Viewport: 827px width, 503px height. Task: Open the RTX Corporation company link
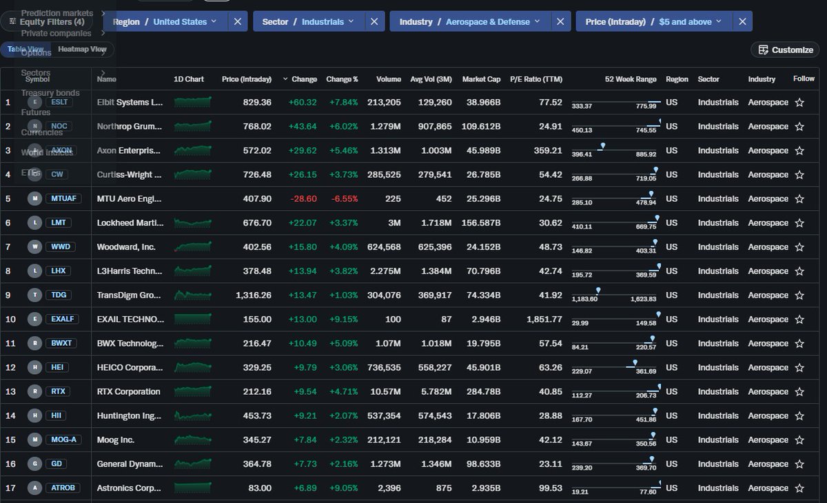click(x=129, y=391)
